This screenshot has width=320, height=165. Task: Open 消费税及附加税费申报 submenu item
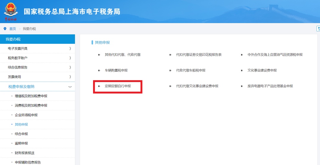tap(31, 105)
